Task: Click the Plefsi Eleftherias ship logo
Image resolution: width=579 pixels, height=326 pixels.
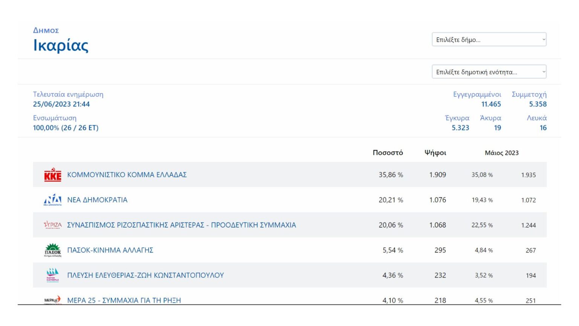Action: [x=53, y=275]
